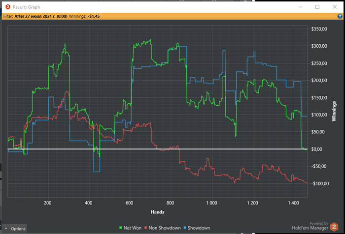Toggle the Non Showdown legend entry
Screen dimensions: 345x234
(162, 228)
